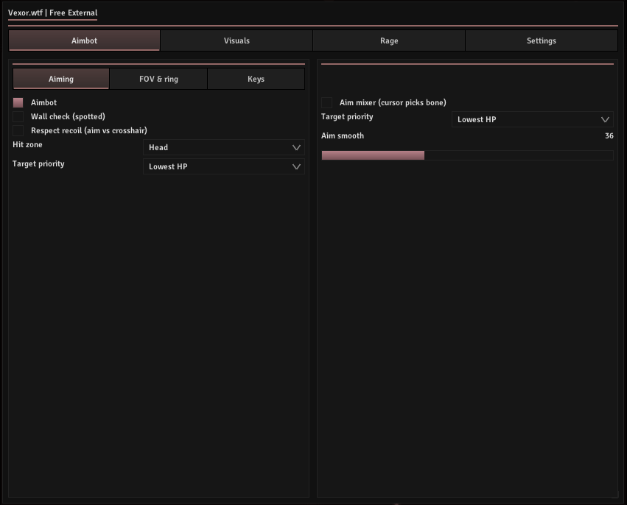This screenshot has height=505, width=627.
Task: Open the right panel Target priority dropdown
Action: [532, 119]
